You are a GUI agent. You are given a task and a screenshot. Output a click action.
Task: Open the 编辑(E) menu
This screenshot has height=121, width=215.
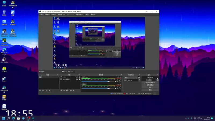point(48,15)
